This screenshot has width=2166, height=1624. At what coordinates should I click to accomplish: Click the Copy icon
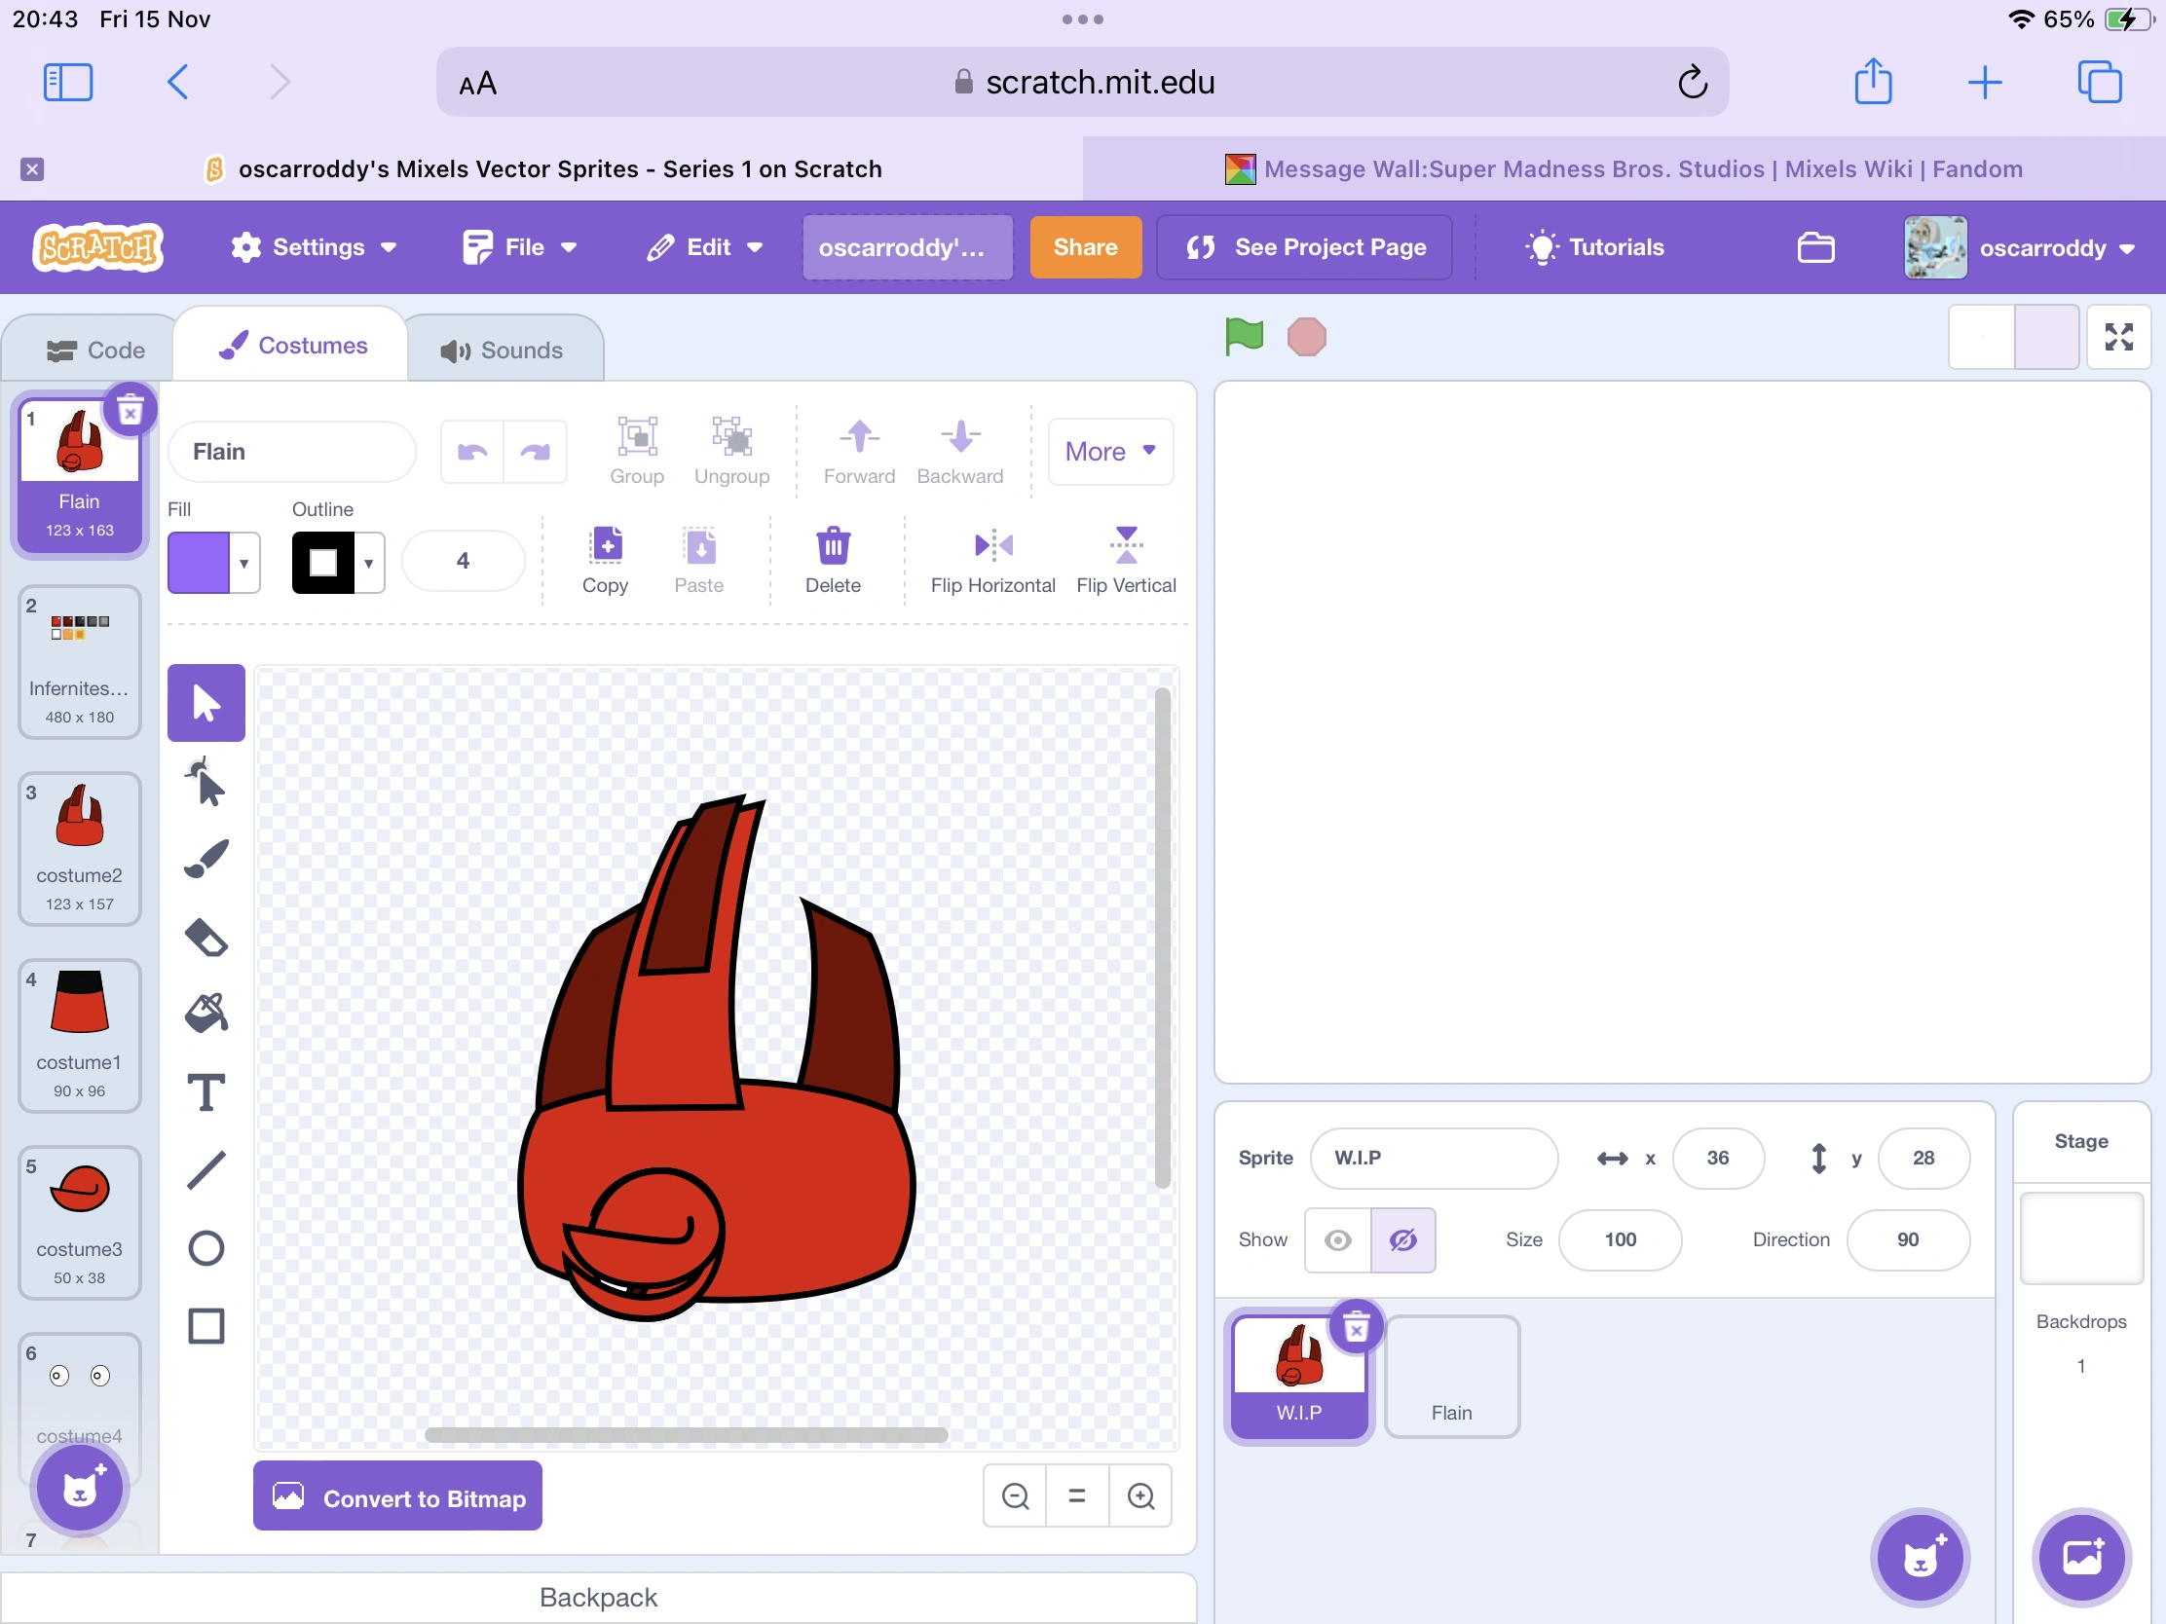pyautogui.click(x=605, y=545)
